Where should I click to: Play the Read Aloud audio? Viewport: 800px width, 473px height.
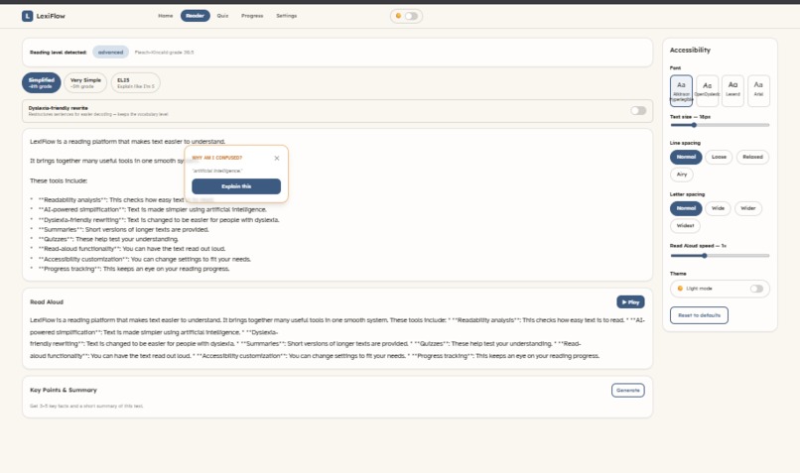tap(630, 302)
